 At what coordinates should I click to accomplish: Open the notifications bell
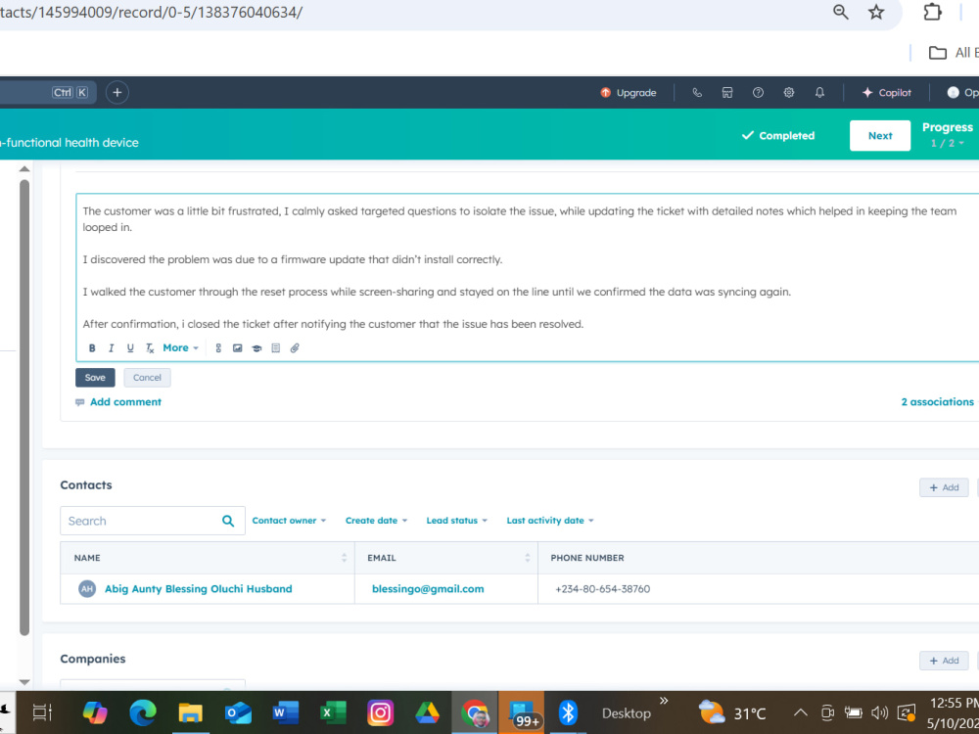[819, 92]
